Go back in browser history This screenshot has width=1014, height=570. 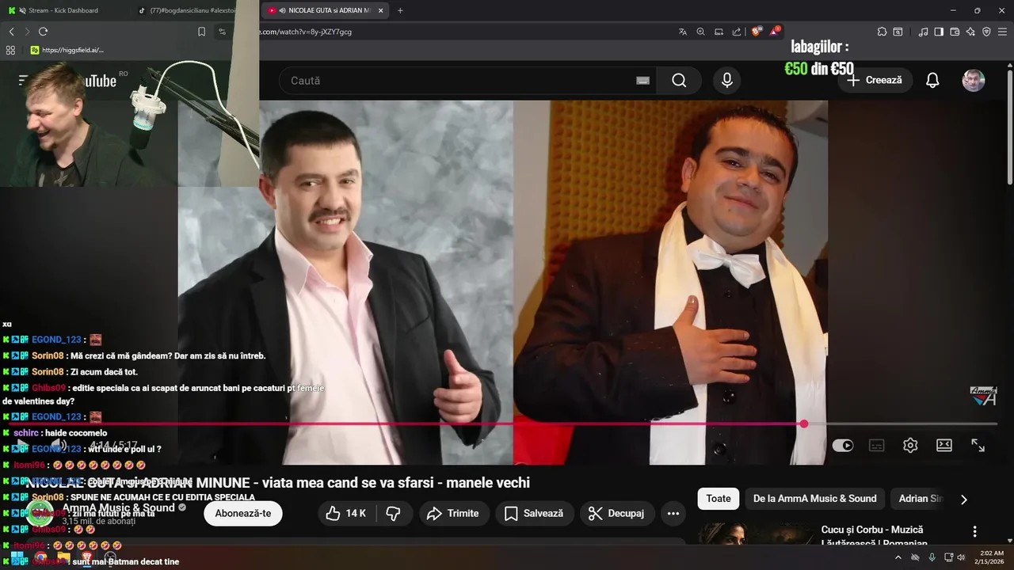pyautogui.click(x=11, y=32)
